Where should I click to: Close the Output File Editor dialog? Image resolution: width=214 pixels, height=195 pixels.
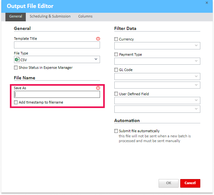(207, 3)
